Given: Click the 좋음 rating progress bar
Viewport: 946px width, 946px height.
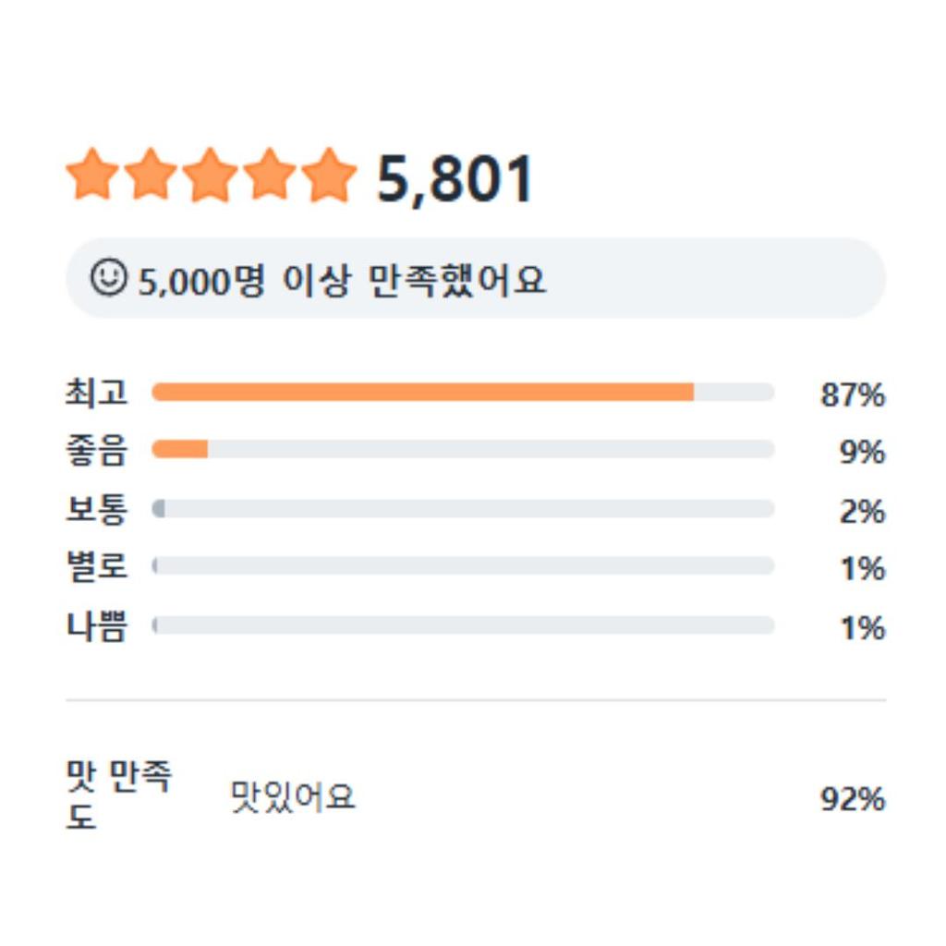Looking at the screenshot, I should (x=462, y=450).
